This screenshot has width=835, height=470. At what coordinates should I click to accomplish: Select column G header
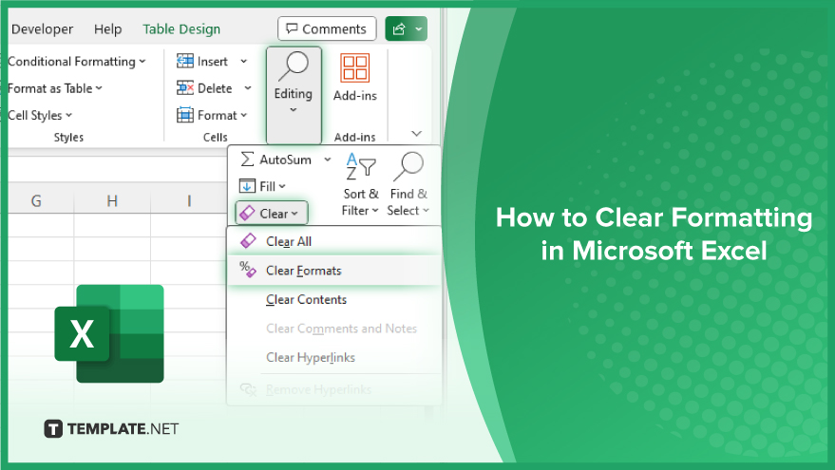(x=36, y=200)
